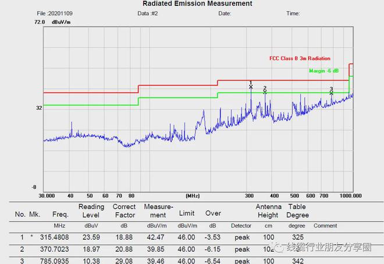384x264 pixels.
Task: Click the Limit column header
Action: (186, 215)
